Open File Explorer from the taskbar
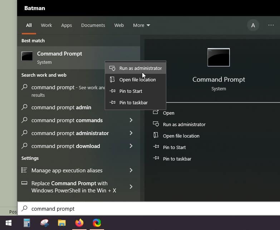 [x=62, y=223]
